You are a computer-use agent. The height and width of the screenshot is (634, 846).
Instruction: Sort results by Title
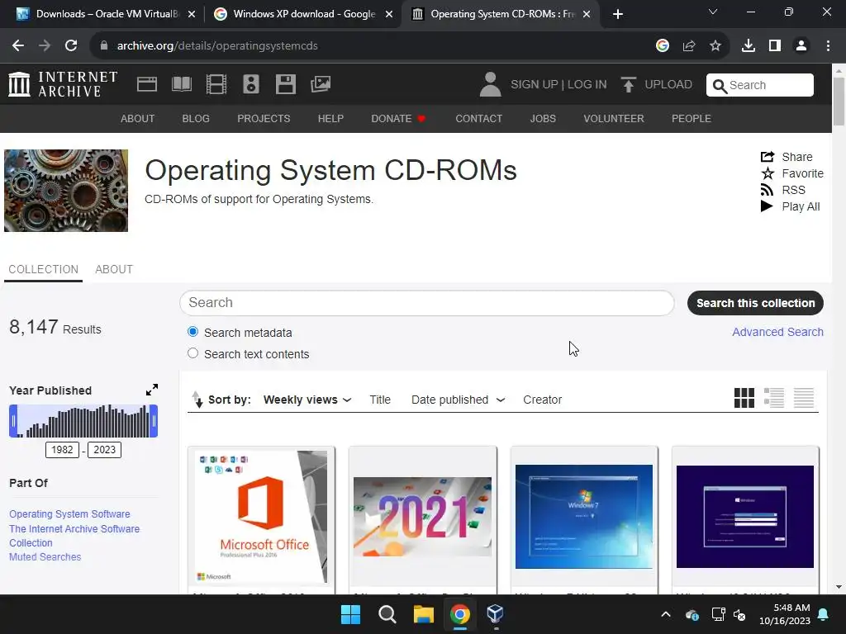(x=380, y=400)
